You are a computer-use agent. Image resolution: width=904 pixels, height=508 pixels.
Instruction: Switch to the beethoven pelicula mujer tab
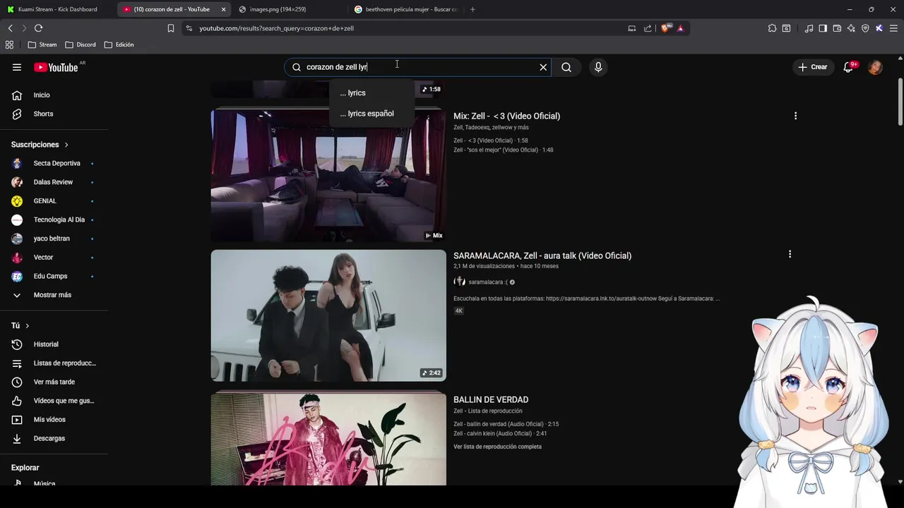tap(406, 9)
